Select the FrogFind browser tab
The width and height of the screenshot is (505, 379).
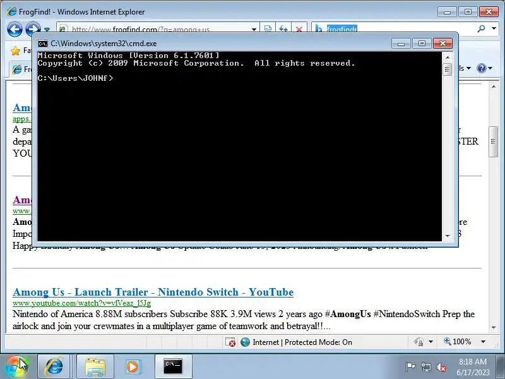point(21,69)
